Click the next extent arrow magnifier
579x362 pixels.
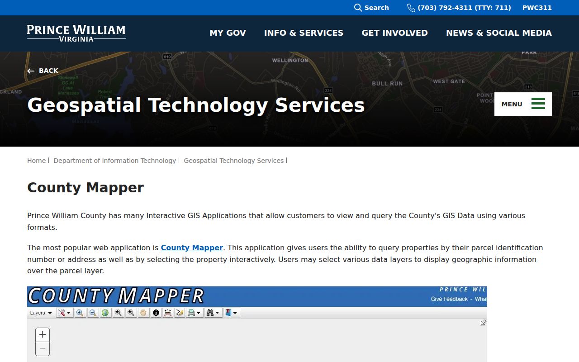coord(130,313)
